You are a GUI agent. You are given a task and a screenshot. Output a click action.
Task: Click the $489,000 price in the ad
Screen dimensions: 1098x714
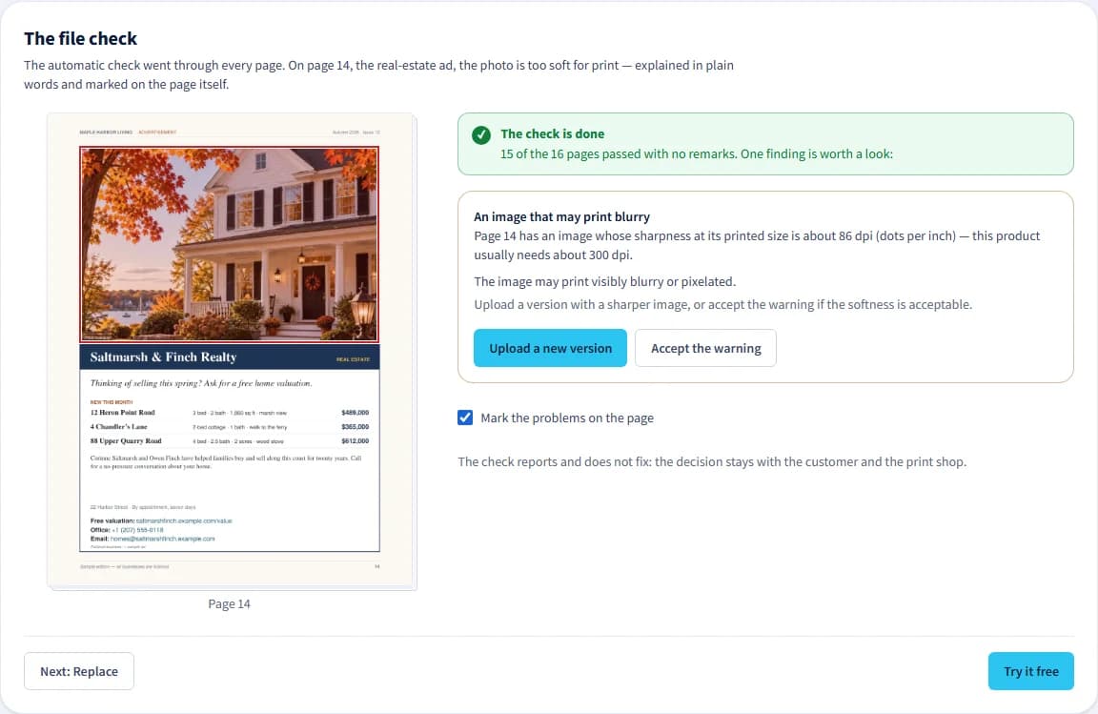tap(355, 413)
